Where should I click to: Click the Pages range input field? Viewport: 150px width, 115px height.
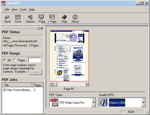pos(35,60)
